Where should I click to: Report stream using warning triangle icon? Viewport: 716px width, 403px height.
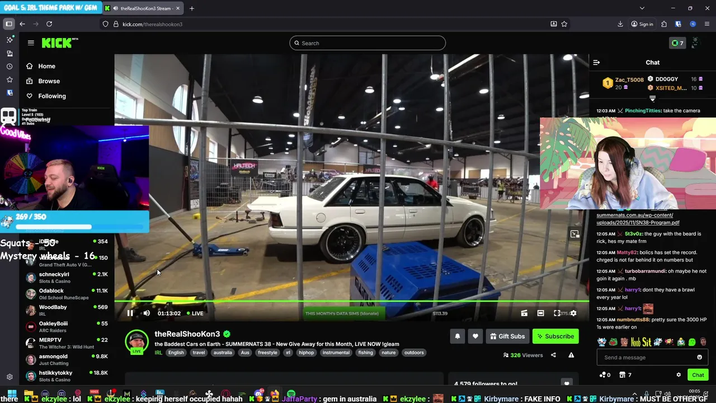(571, 355)
